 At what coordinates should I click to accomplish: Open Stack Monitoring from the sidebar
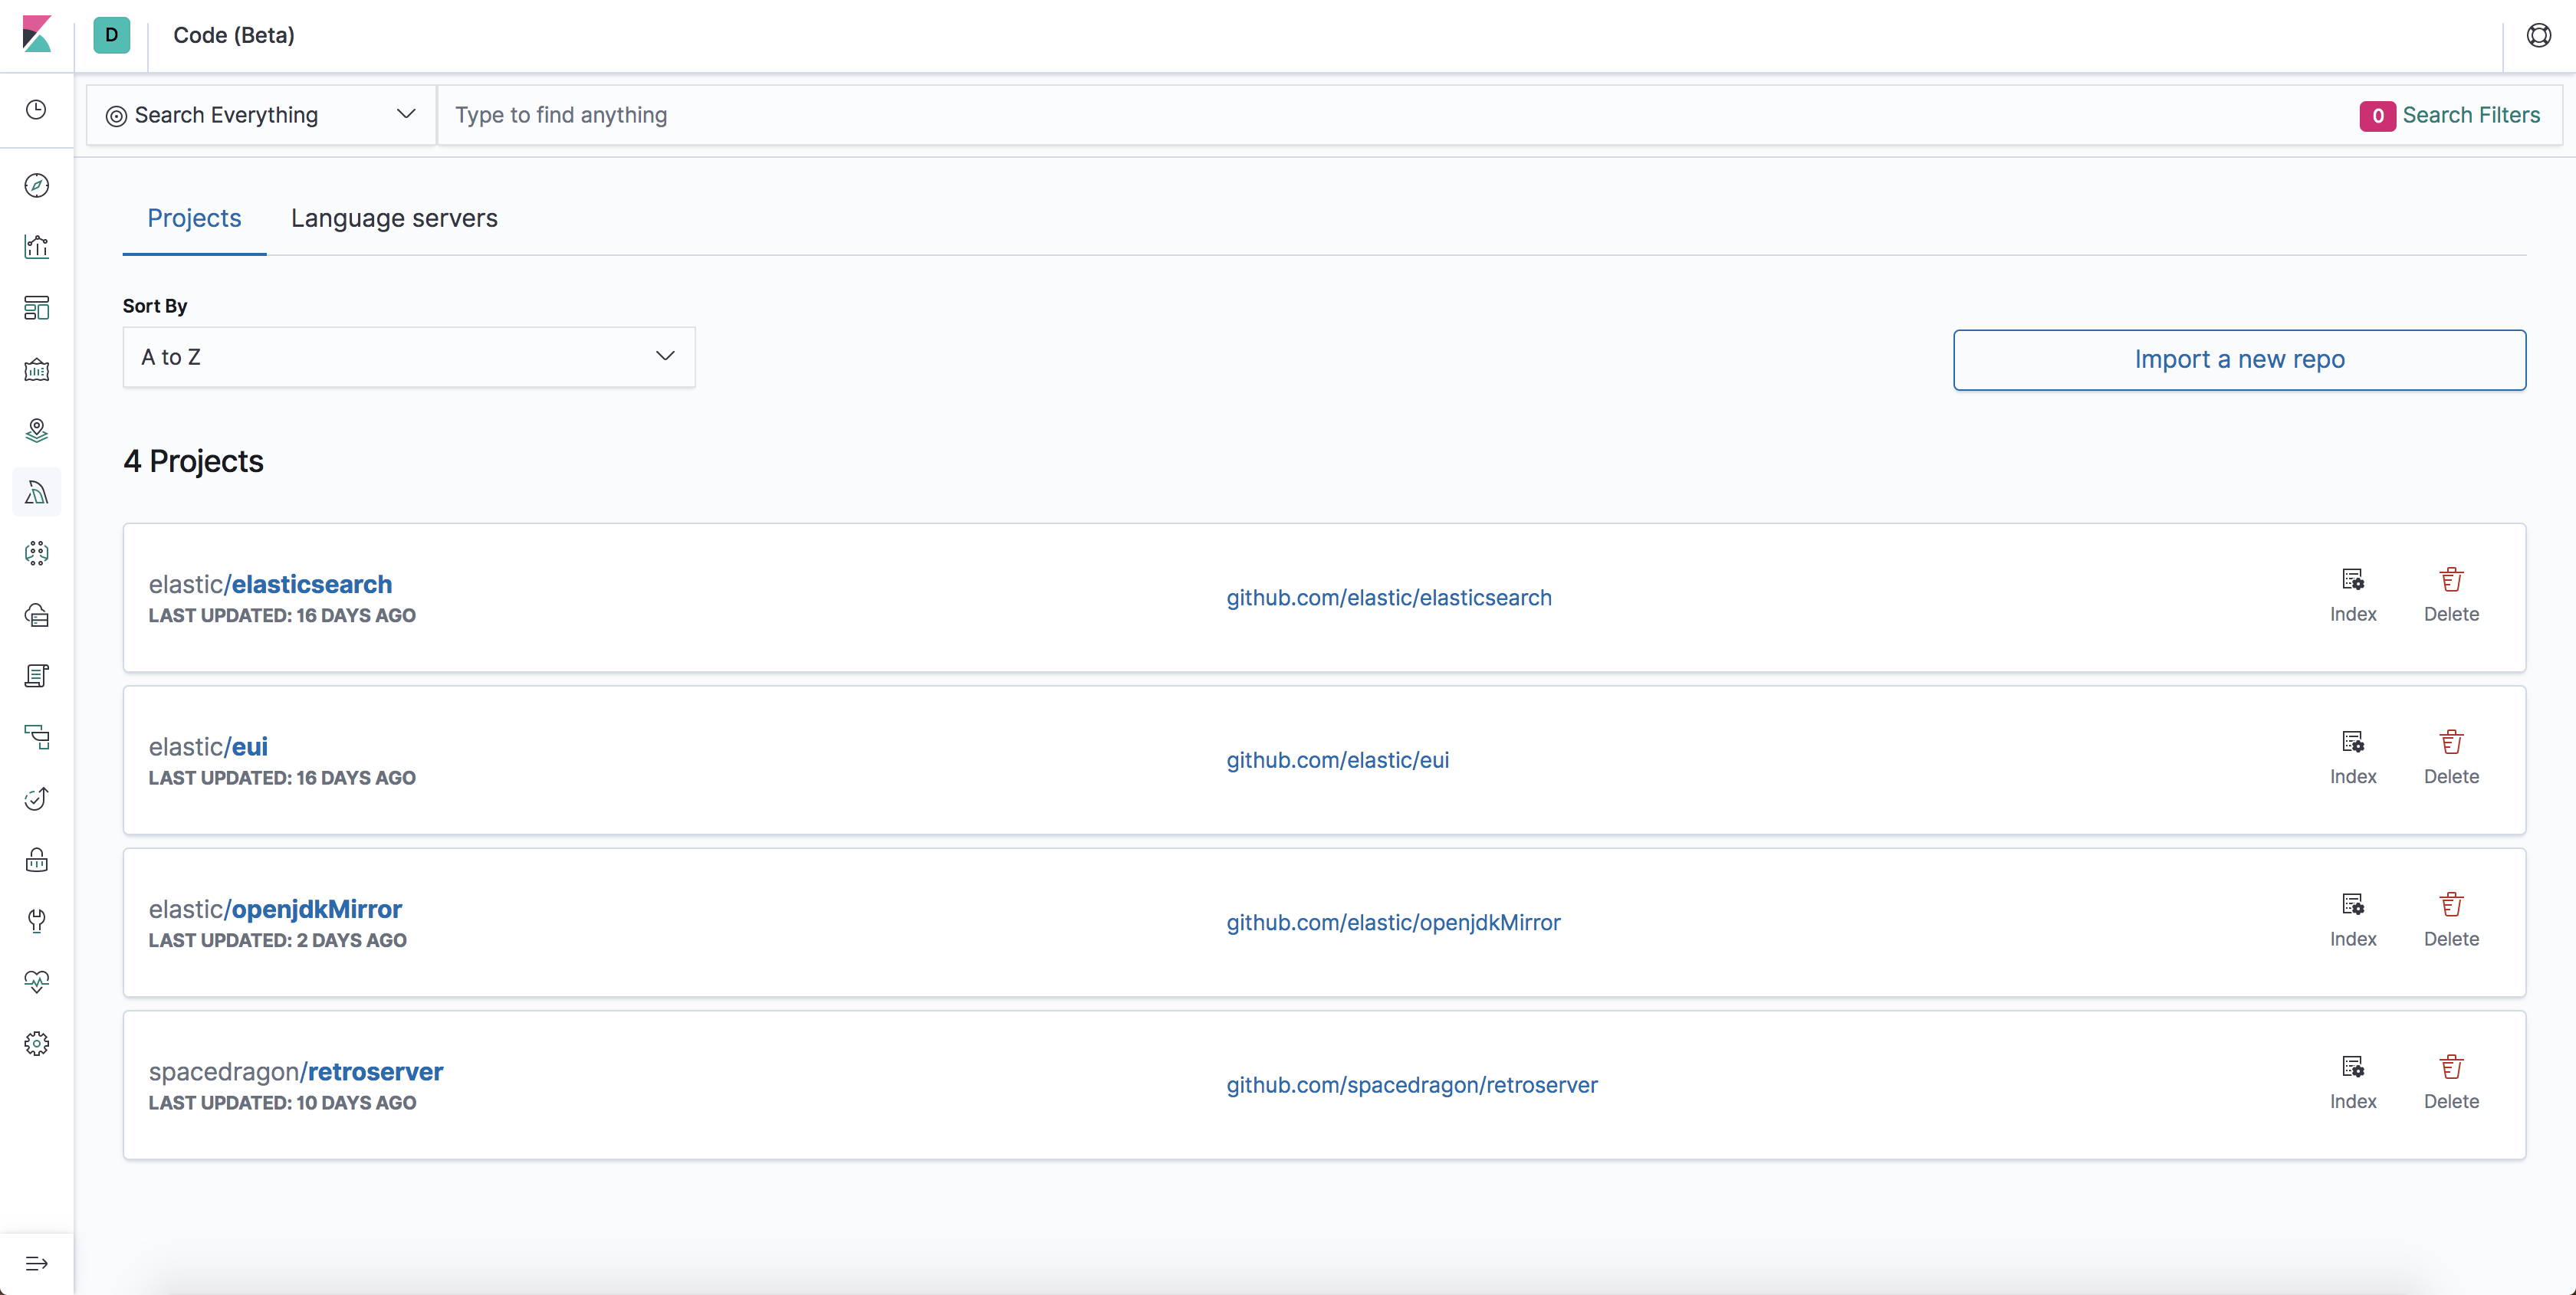point(36,982)
